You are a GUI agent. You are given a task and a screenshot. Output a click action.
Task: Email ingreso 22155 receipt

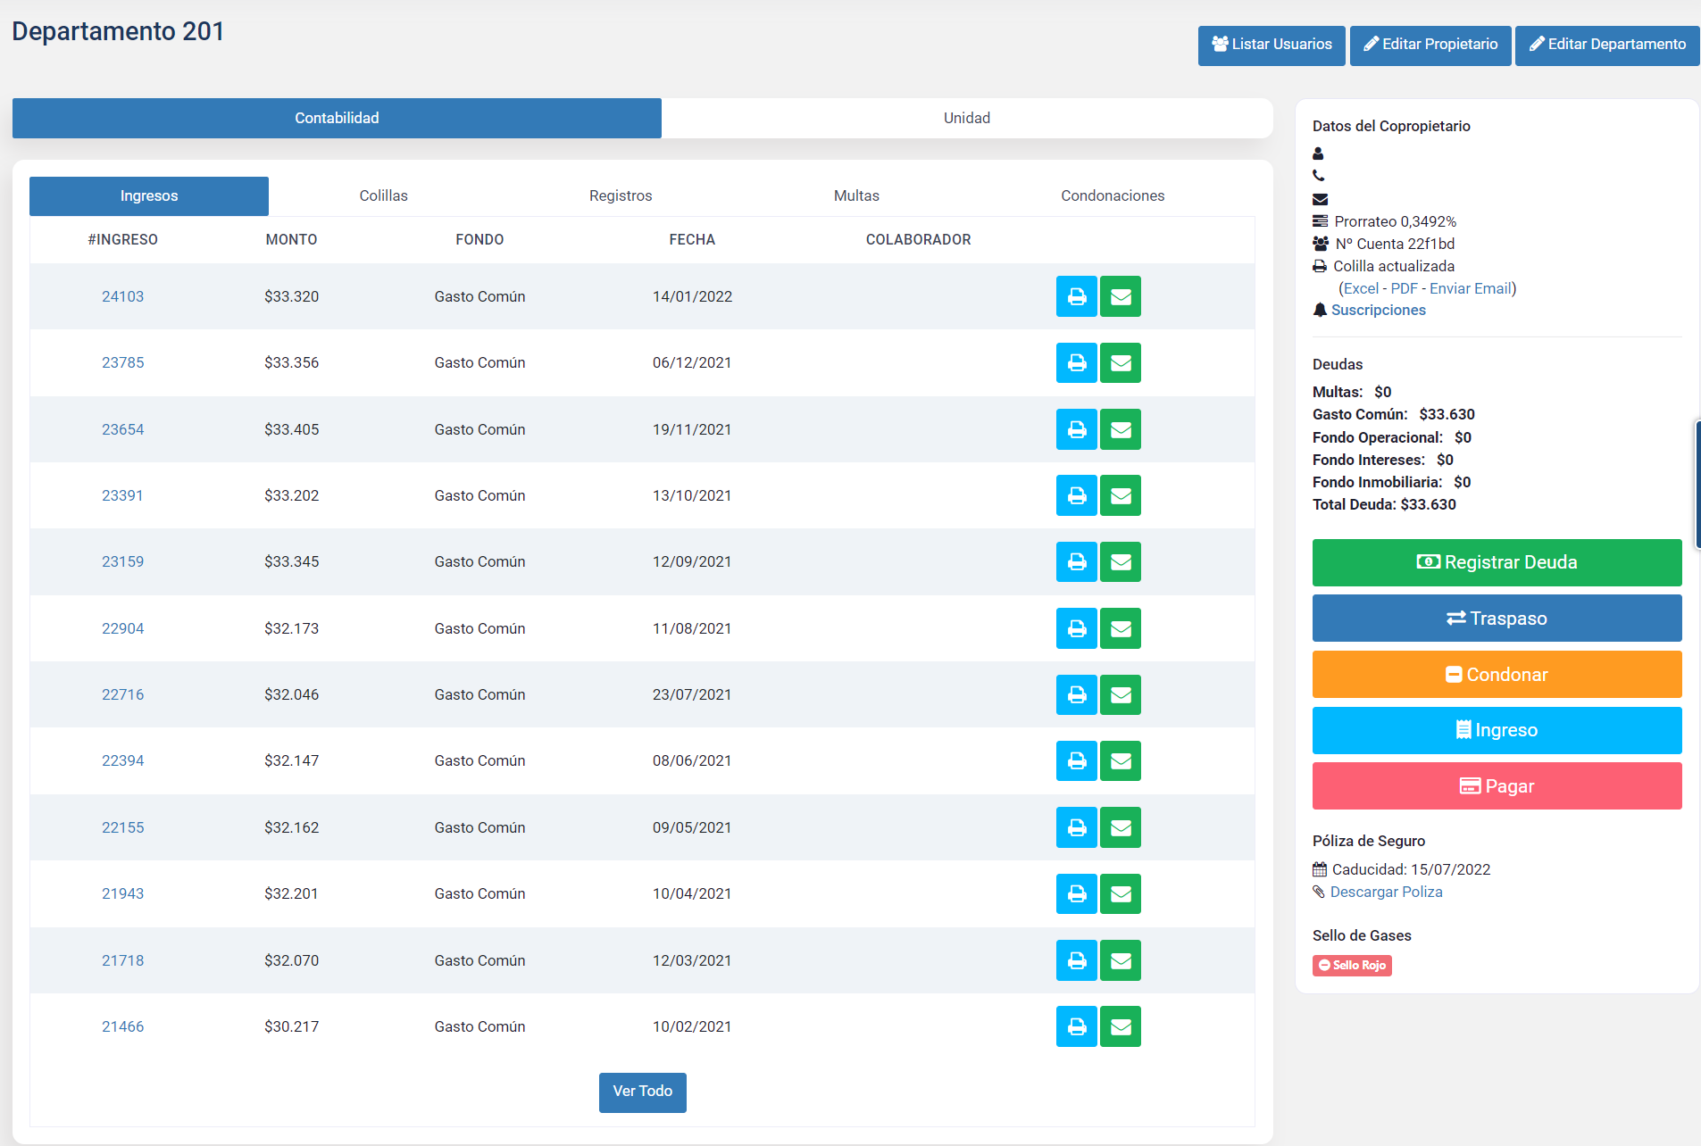pos(1121,827)
